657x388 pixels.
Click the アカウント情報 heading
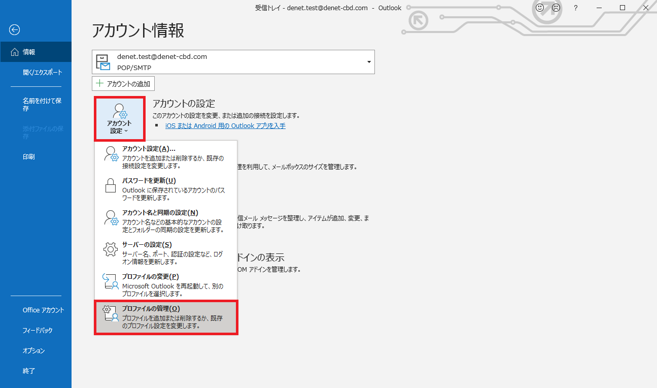point(138,30)
